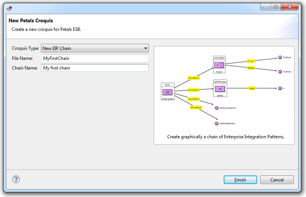The height and width of the screenshot is (197, 306).
Task: Click the File Name text field
Action: 95,58
